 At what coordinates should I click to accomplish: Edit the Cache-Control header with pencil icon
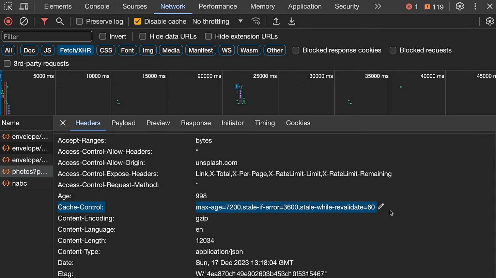(x=381, y=206)
